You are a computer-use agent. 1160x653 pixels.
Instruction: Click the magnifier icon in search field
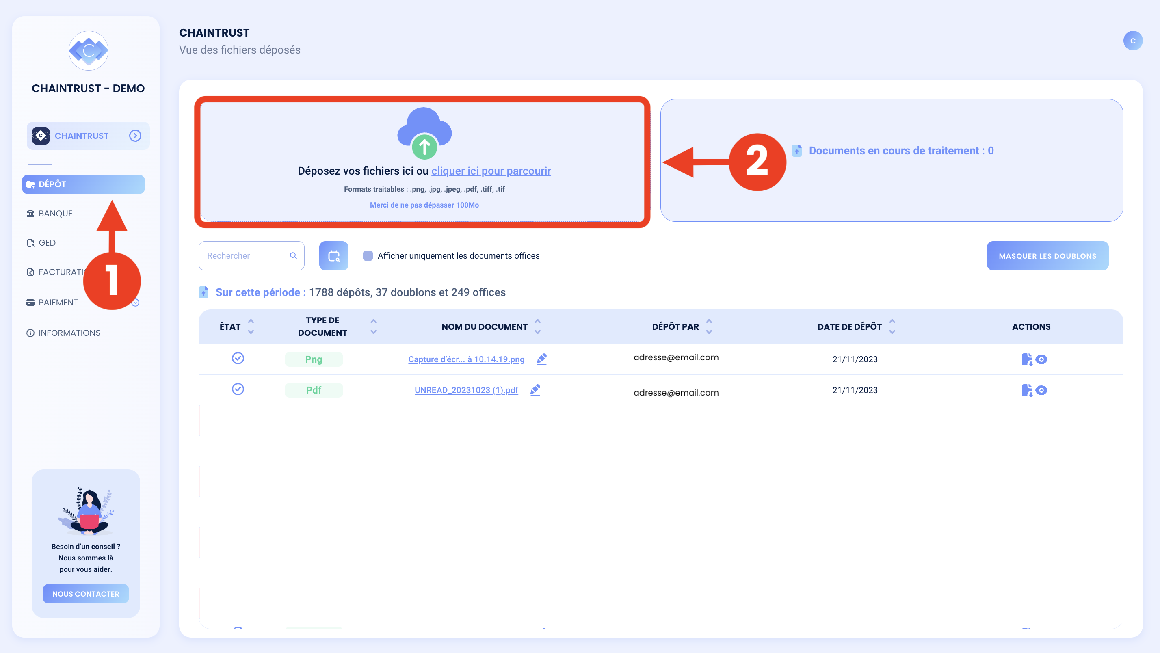(x=293, y=256)
